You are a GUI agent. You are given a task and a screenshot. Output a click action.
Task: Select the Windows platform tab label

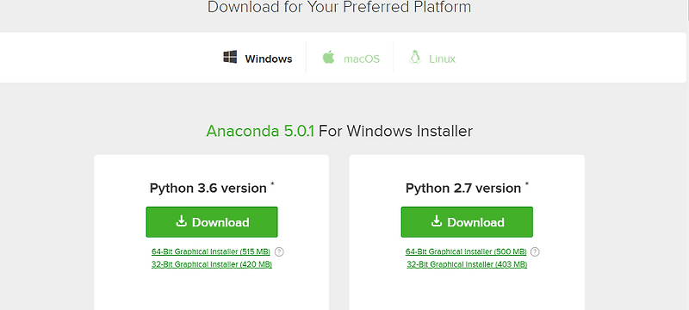click(269, 59)
